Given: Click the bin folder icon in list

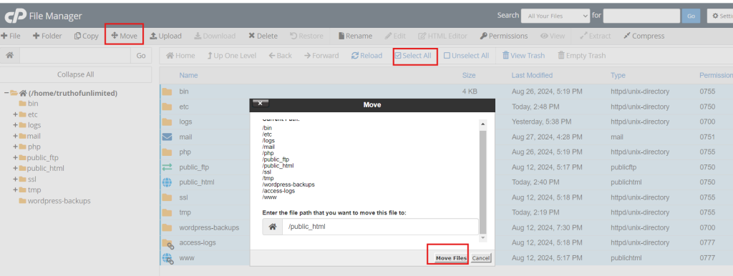Looking at the screenshot, I should pyautogui.click(x=167, y=92).
